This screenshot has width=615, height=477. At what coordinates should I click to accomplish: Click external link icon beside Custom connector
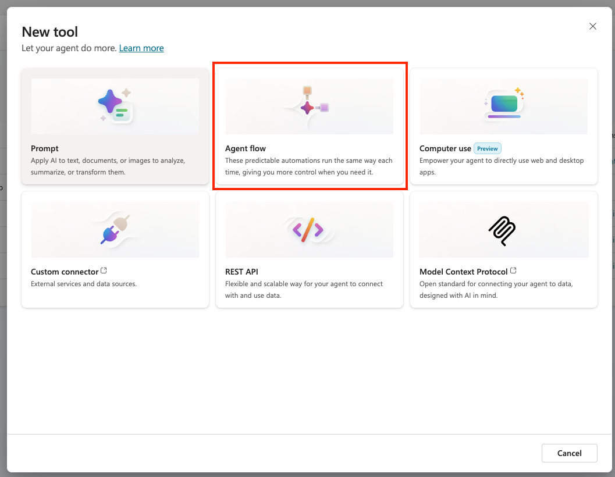(104, 271)
